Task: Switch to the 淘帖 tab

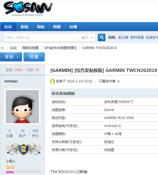Action: [x=41, y=27]
